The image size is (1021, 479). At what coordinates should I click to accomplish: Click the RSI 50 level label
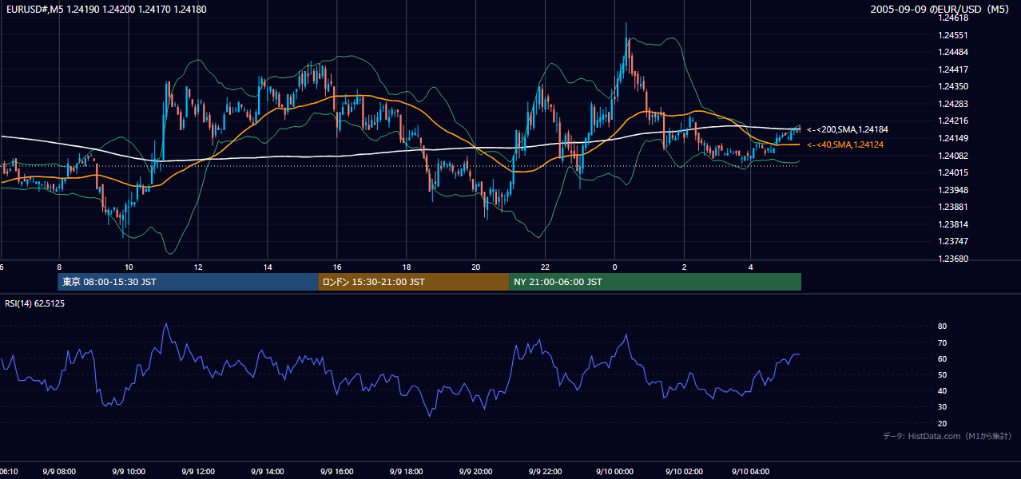[942, 374]
